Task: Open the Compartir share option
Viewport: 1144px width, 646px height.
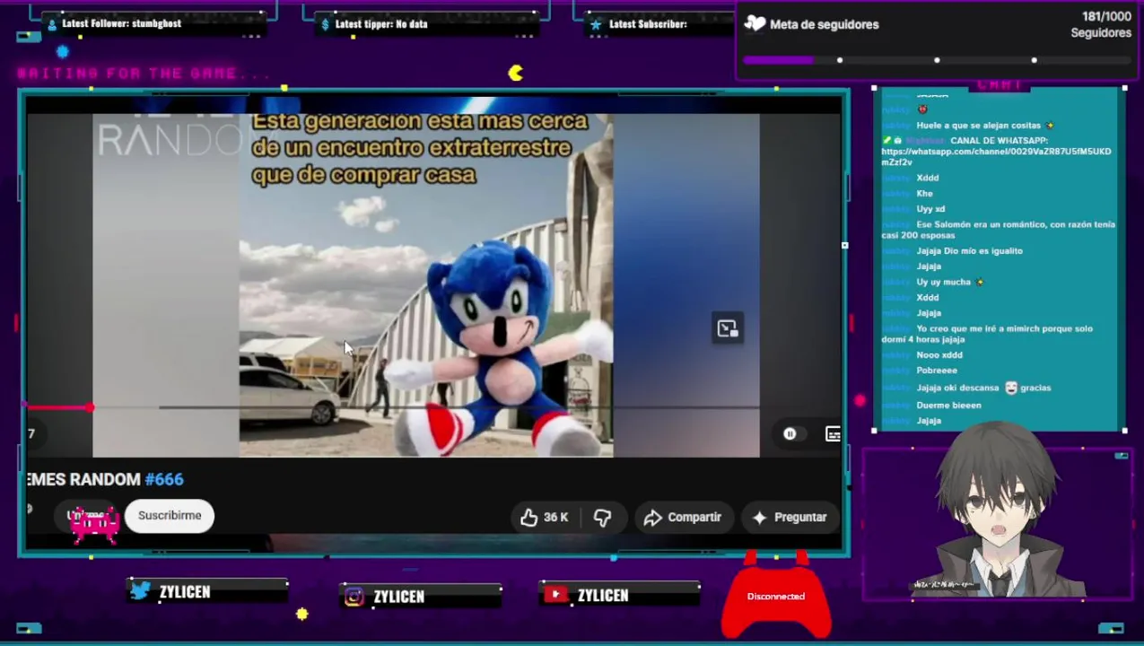Action: (683, 517)
